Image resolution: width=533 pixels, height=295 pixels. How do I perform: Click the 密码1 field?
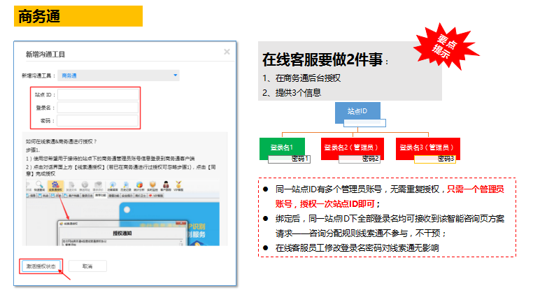[290, 159]
